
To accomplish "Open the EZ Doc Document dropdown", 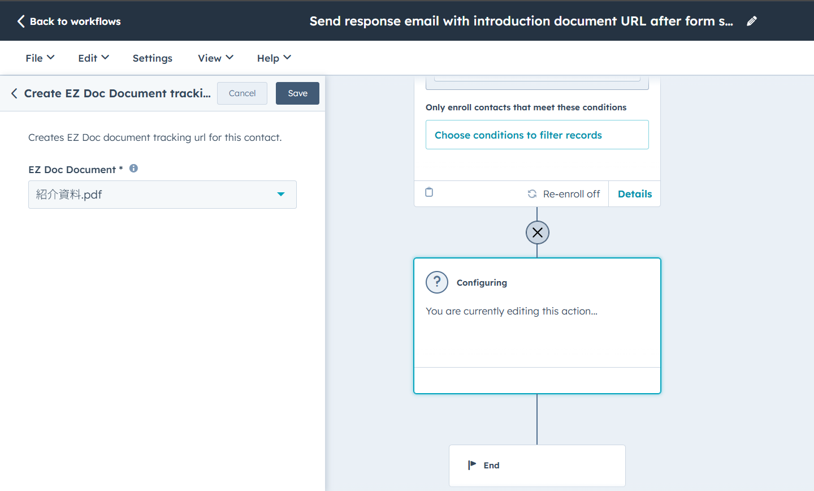I will click(x=162, y=195).
